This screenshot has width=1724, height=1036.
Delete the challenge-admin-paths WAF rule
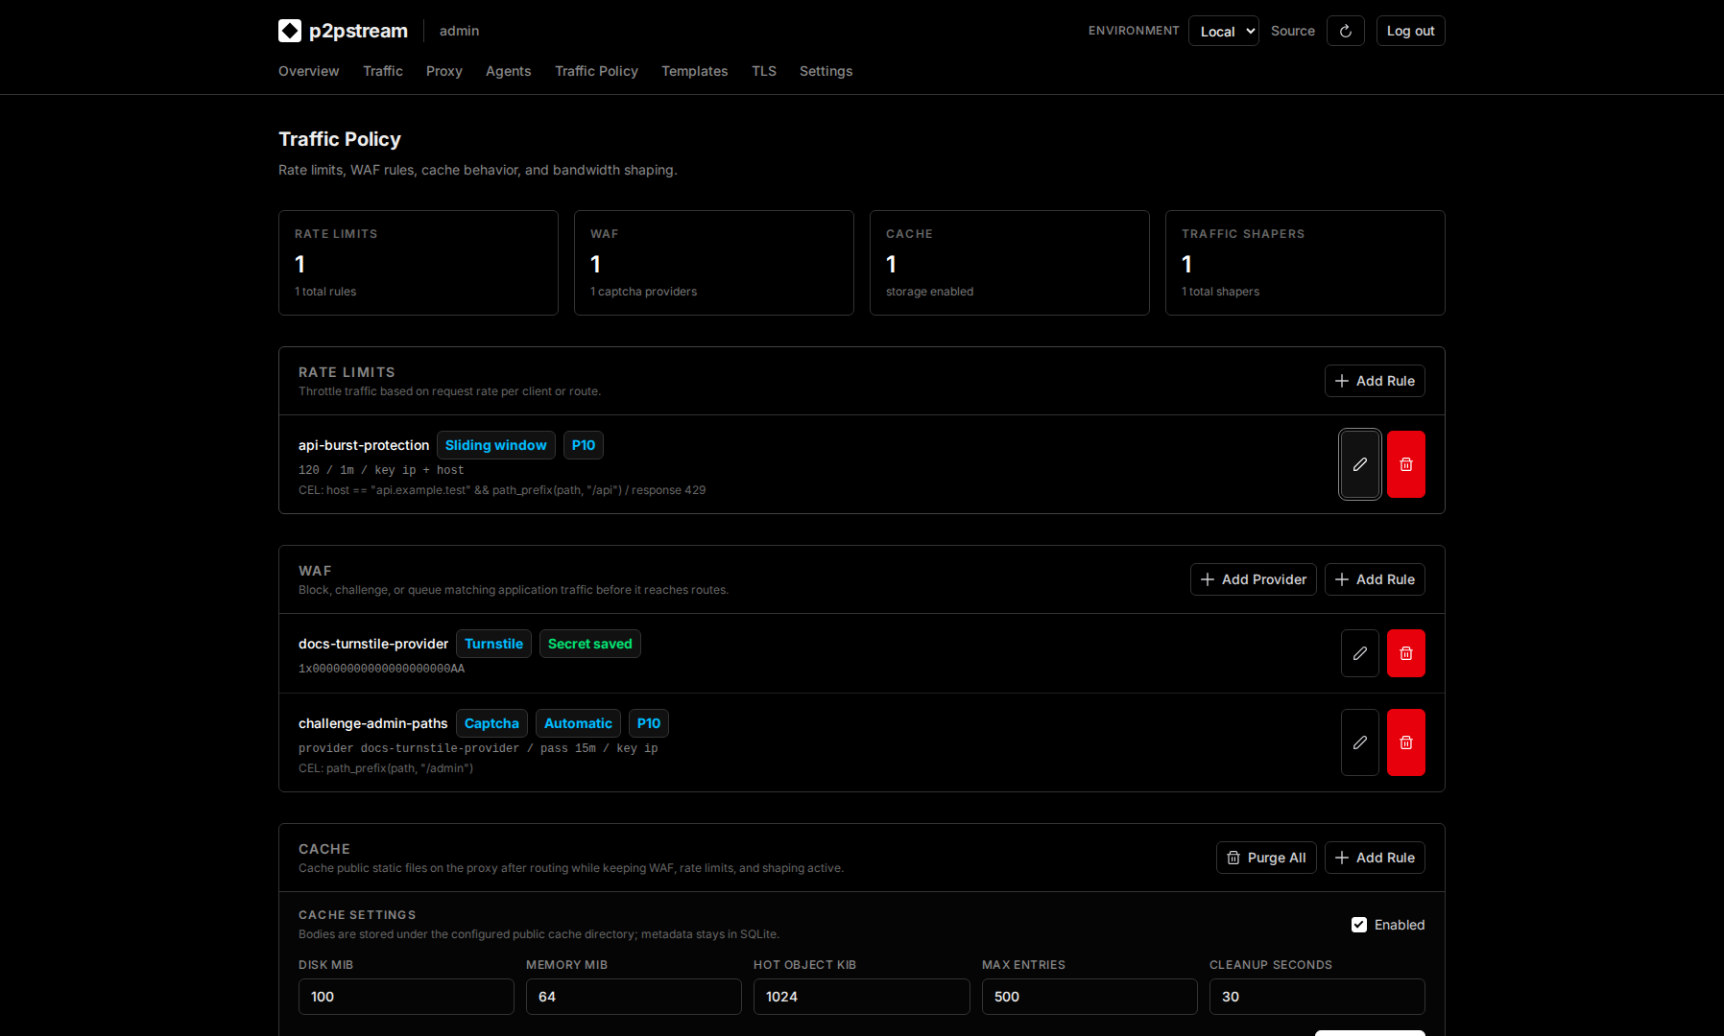point(1406,742)
